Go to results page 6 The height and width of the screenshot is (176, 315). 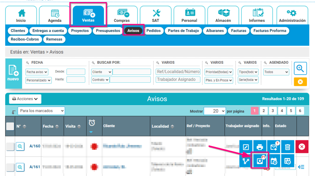click(300, 111)
